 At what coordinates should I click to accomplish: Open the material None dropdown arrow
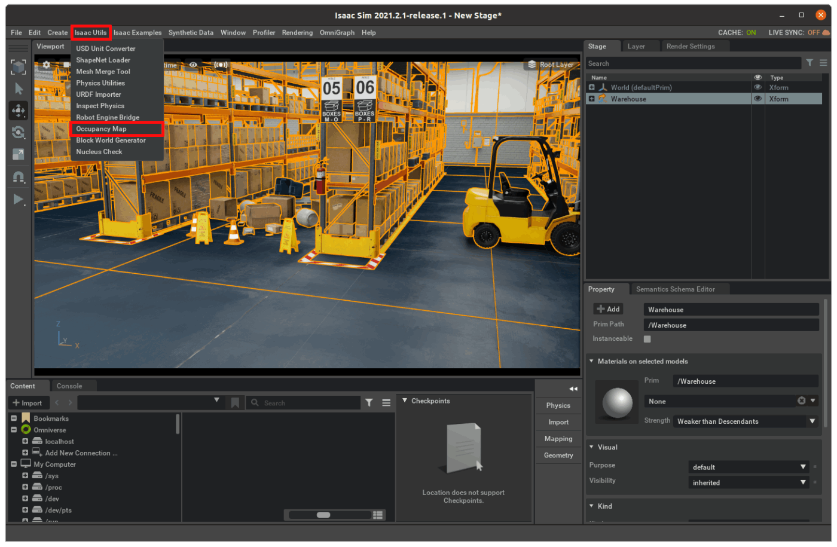coord(813,401)
